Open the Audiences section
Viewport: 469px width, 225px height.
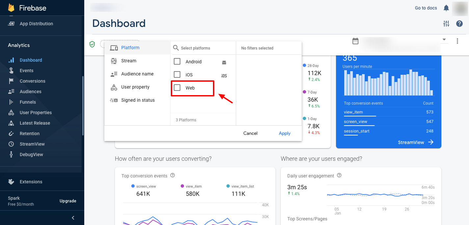31,92
